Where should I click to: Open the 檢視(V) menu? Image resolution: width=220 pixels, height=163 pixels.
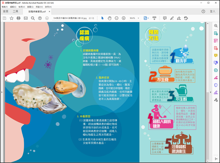(22, 7)
